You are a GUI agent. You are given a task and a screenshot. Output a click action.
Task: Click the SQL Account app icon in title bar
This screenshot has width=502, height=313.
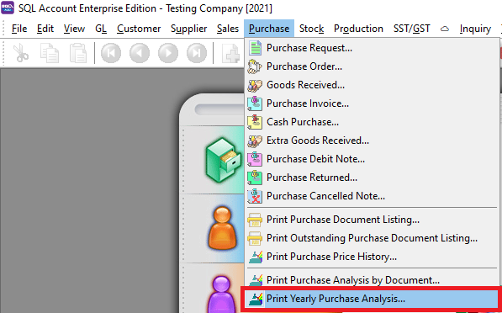pyautogui.click(x=8, y=8)
